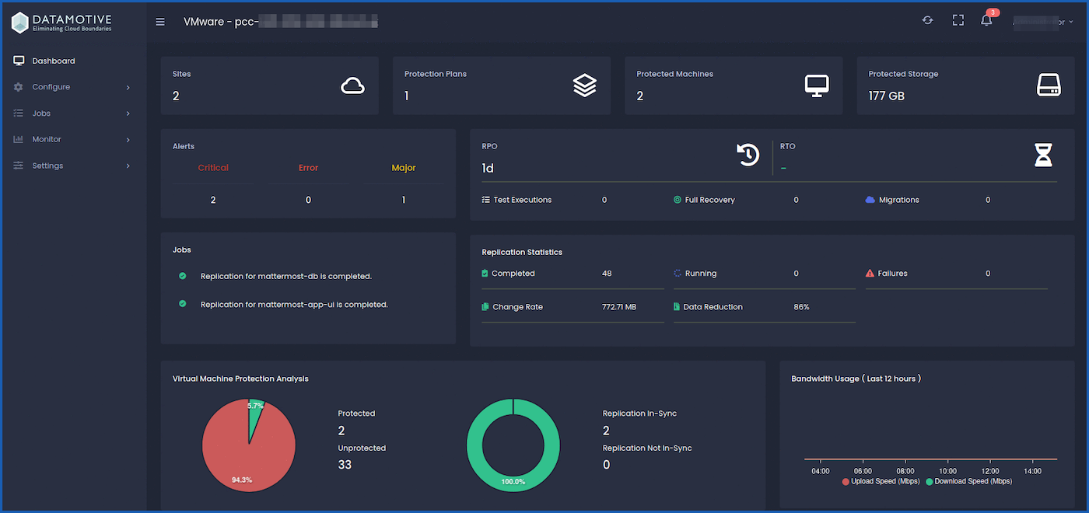Toggle Upload Speed legend in bandwidth chart
Screen dimensions: 1089x513
881,482
